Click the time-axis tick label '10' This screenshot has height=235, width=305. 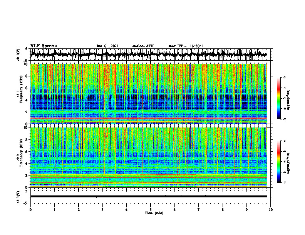[271, 210]
